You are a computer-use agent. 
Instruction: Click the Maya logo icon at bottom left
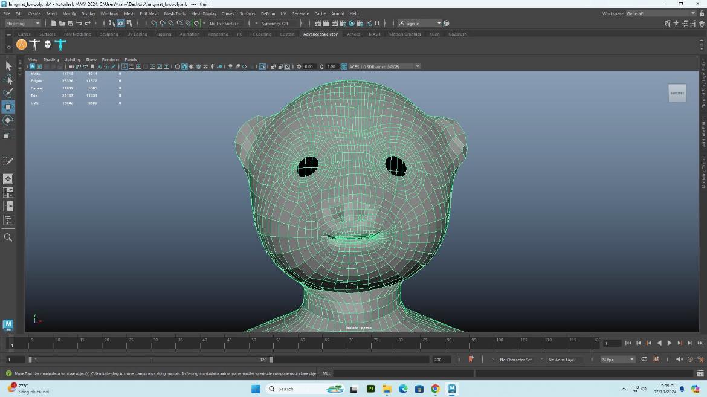[8, 325]
